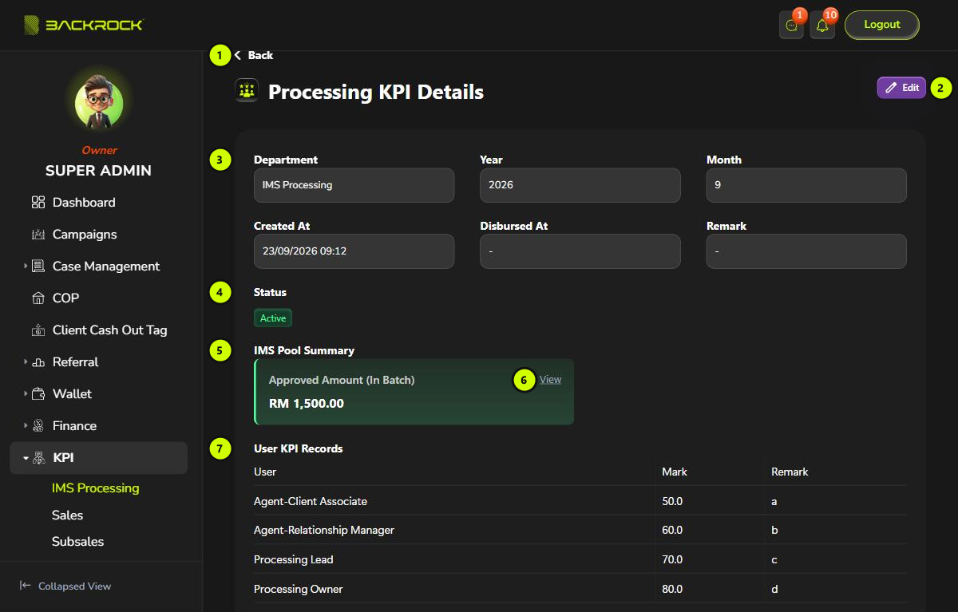Select the Processing Owner row
Viewport: 958px width, 612px height.
click(x=580, y=589)
